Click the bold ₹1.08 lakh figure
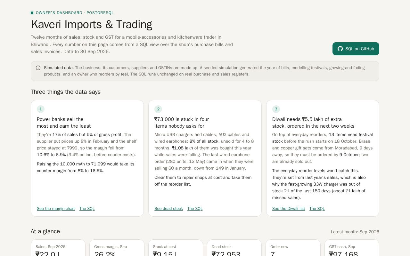Image resolution: width=410 pixels, height=256 pixels. coord(183,148)
